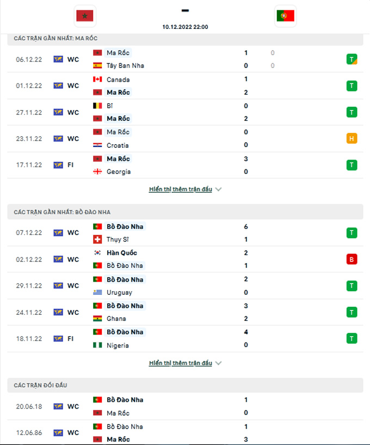This screenshot has width=370, height=445.
Task: Click the red B badge of the Hàn Quốc match
Action: click(x=351, y=259)
